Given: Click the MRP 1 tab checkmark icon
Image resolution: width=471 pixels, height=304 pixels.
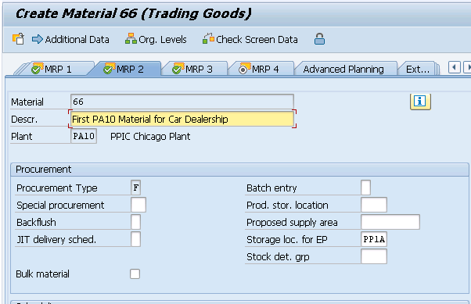Looking at the screenshot, I should coord(38,69).
